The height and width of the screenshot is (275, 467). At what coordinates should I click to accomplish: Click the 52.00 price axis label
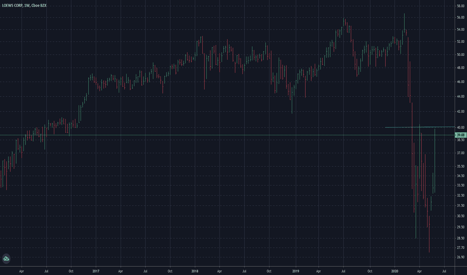coord(460,41)
